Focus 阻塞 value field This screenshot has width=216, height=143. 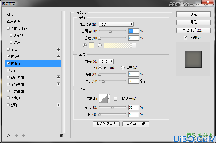pos(133,74)
